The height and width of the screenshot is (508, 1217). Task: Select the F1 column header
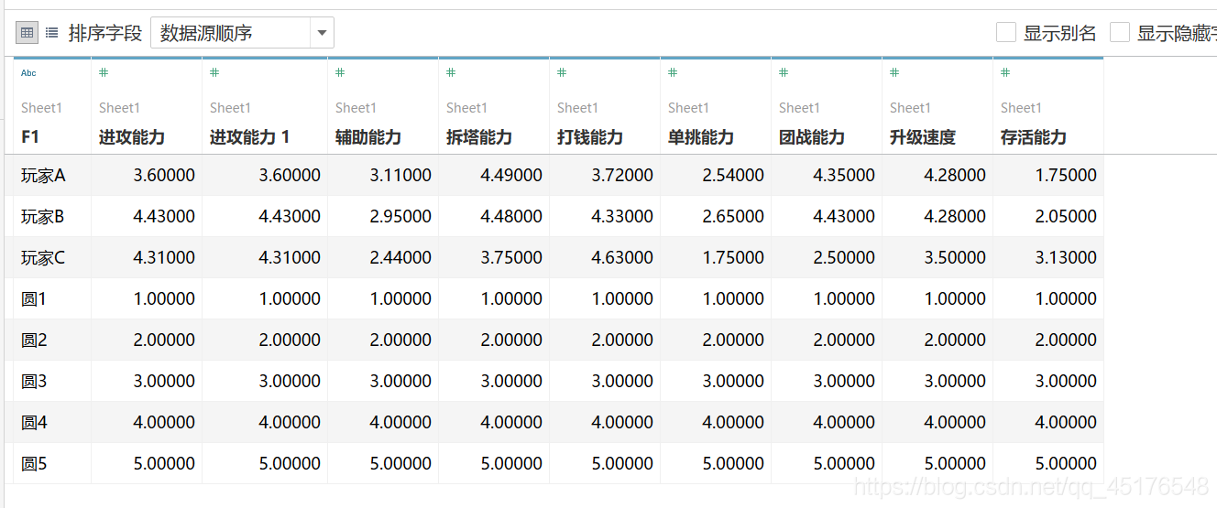(30, 137)
